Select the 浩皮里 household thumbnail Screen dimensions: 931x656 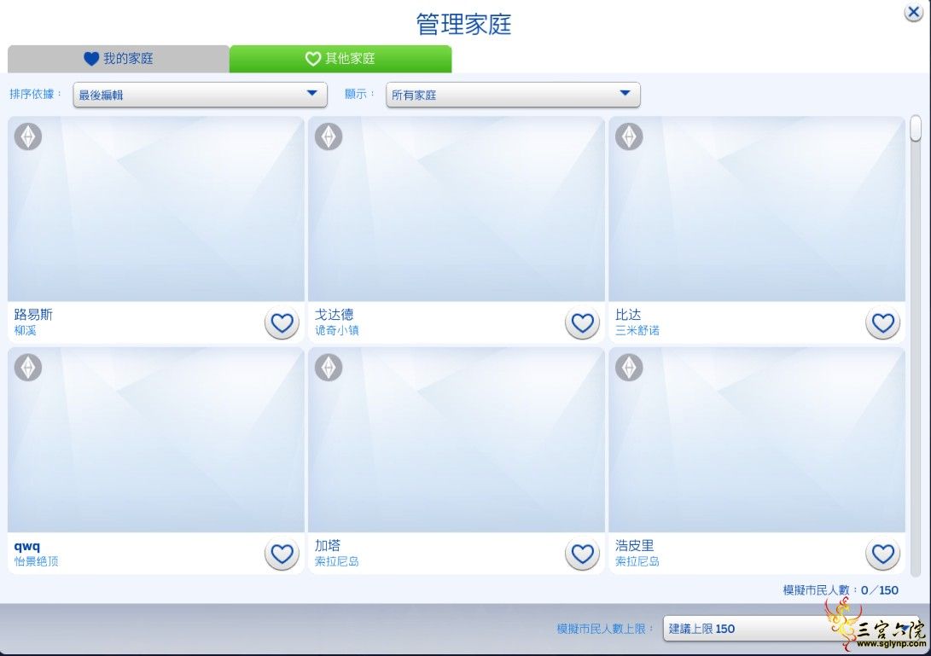(757, 440)
